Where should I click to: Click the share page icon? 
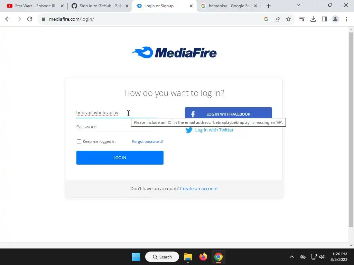(277, 19)
